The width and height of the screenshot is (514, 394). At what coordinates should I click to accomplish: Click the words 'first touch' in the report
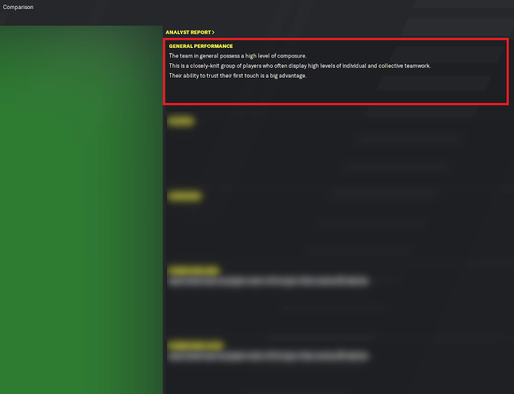click(246, 76)
